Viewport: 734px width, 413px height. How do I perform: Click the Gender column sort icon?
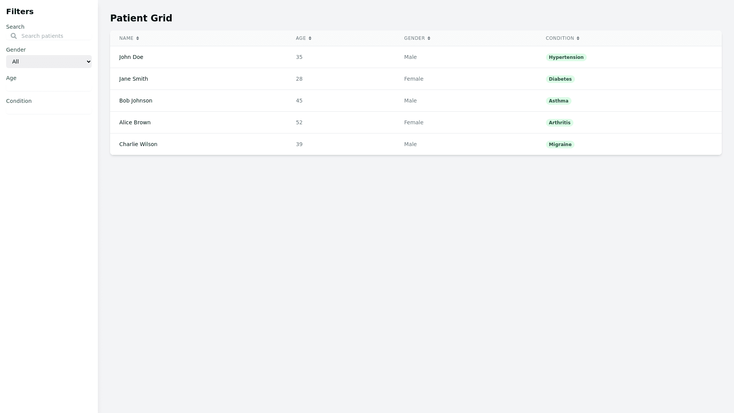click(429, 38)
